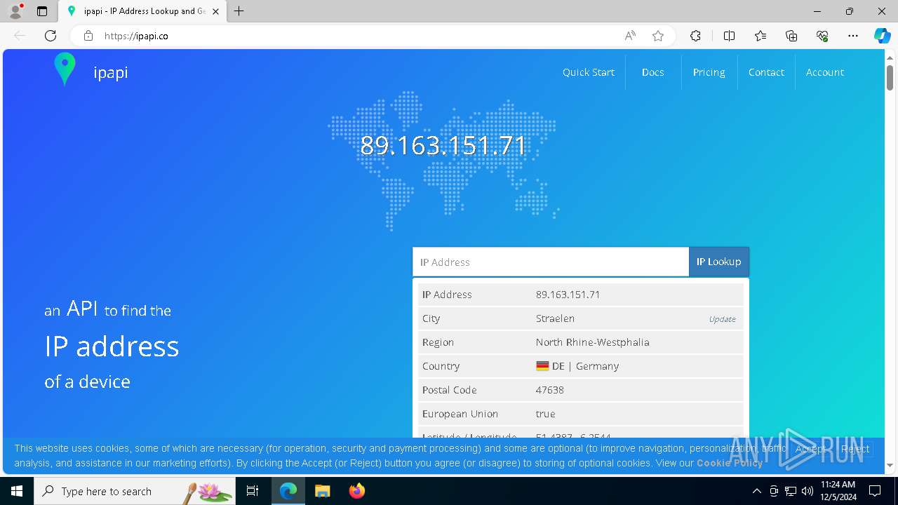898x505 pixels.
Task: Reject optional cookies
Action: 855,449
